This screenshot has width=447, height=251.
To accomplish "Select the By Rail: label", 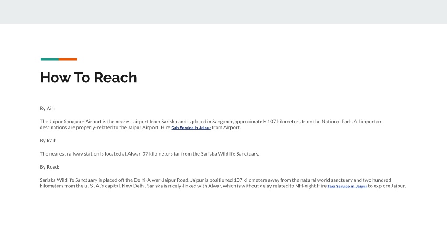I will tap(48, 140).
